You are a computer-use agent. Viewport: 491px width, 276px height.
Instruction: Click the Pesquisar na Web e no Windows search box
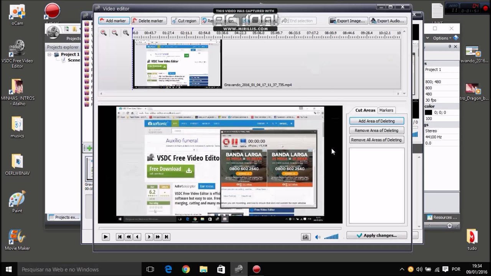coord(80,269)
